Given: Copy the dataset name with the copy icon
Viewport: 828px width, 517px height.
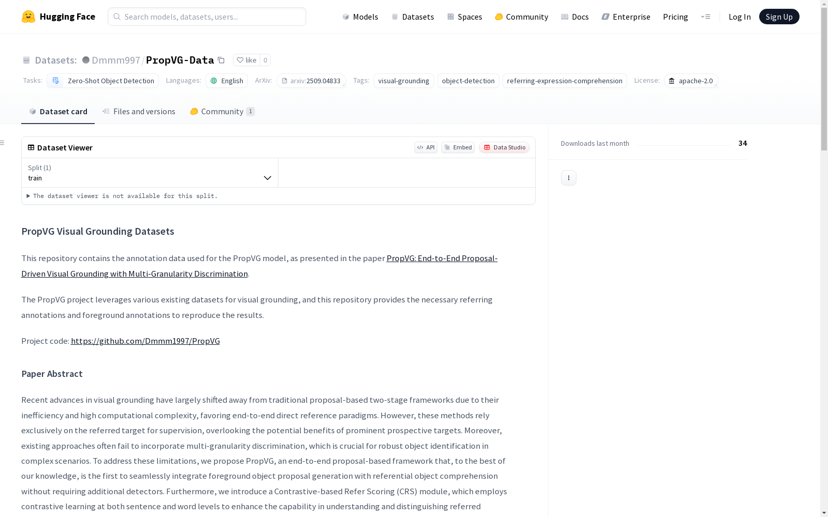Looking at the screenshot, I should pos(221,60).
